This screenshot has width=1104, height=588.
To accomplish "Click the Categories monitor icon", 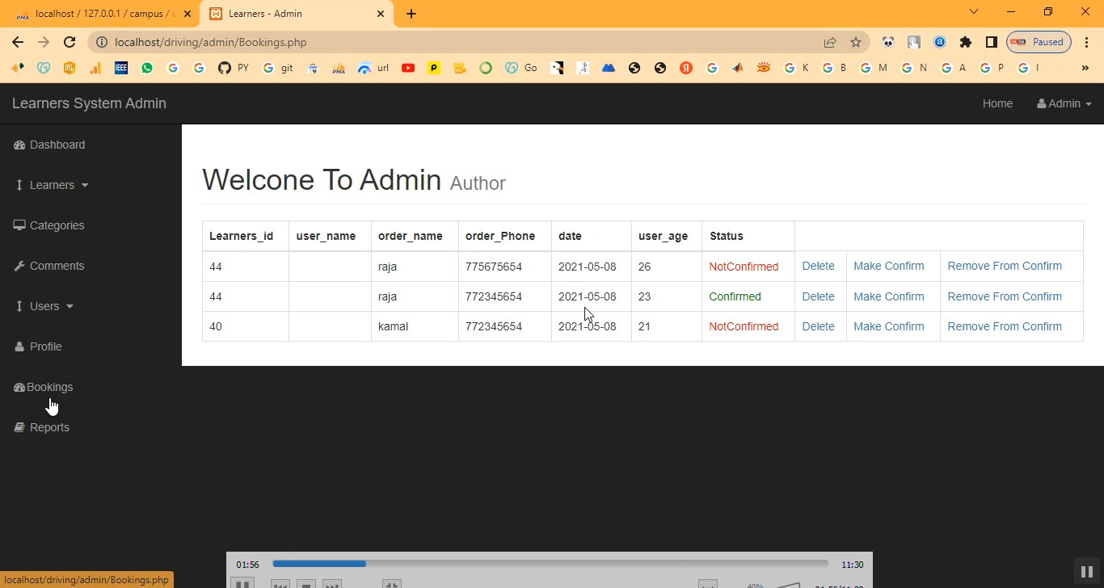I will (x=19, y=225).
